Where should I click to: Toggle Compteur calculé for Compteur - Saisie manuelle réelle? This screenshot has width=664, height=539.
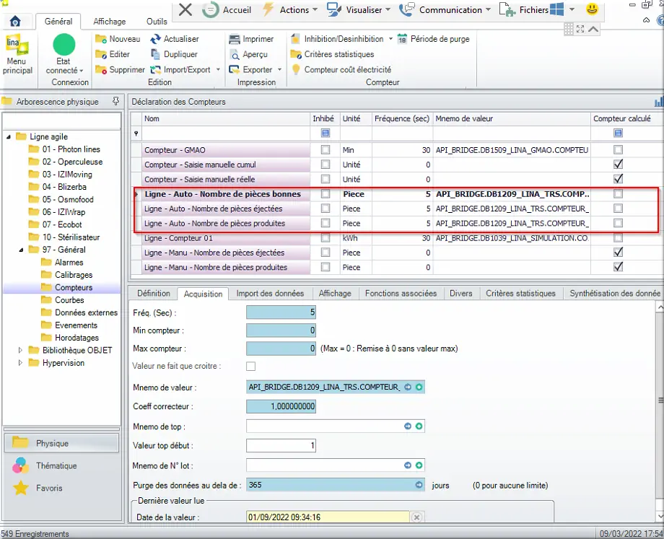click(x=619, y=179)
